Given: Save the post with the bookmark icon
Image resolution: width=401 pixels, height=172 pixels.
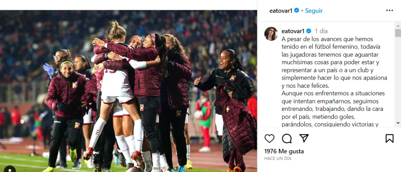Looking at the screenshot, I should pos(390,138).
